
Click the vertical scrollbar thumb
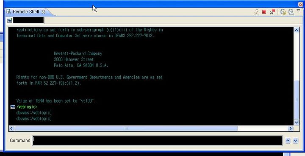(x=296, y=99)
